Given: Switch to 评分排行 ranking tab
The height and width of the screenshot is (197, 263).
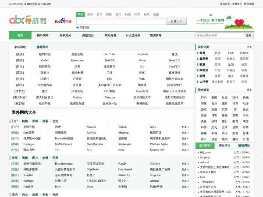Looking at the screenshot, I should [x=224, y=145].
